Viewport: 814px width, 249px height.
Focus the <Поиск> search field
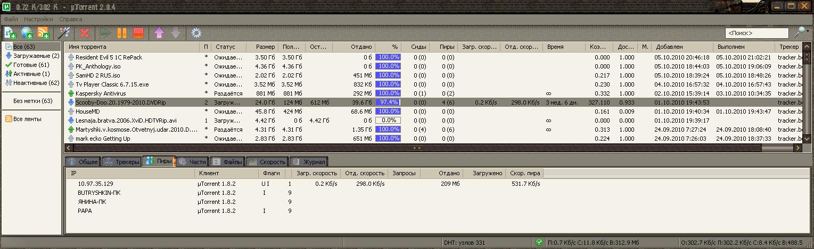(757, 33)
